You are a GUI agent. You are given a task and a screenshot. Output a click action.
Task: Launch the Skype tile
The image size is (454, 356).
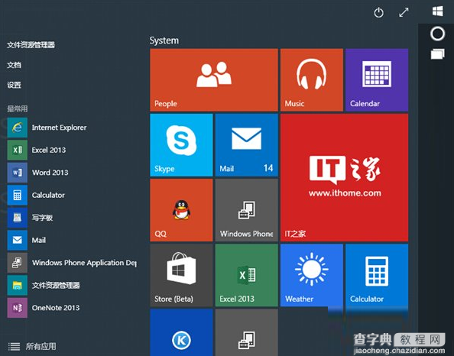(x=181, y=145)
